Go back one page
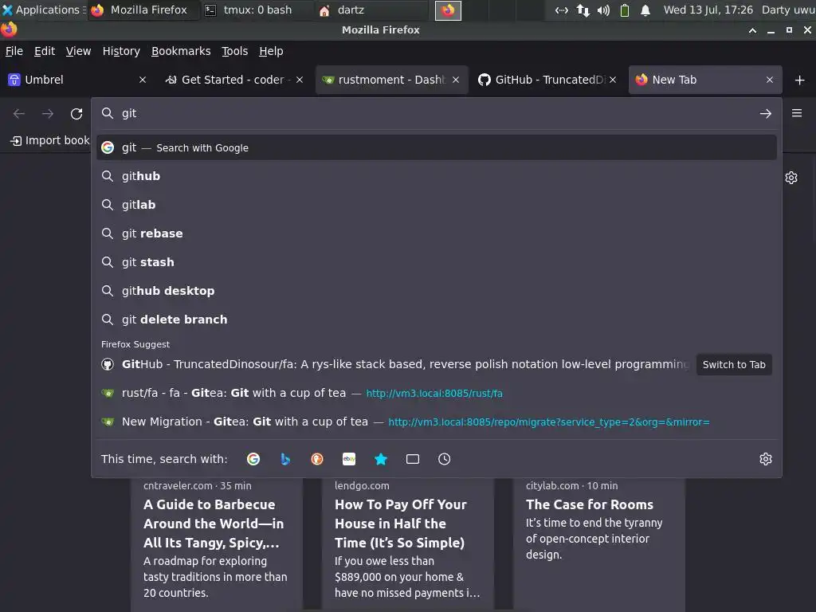Image resolution: width=816 pixels, height=612 pixels. (19, 113)
